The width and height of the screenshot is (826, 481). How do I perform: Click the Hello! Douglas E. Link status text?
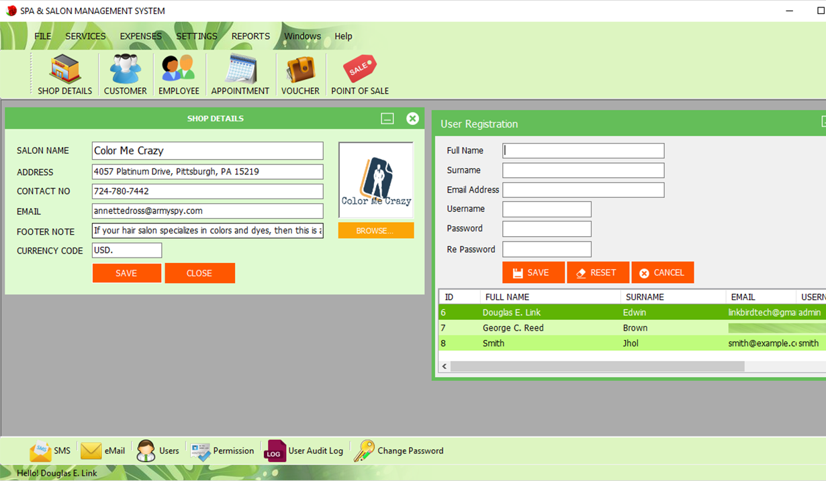(x=57, y=473)
